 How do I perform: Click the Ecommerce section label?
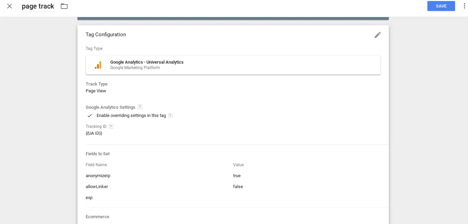point(98,217)
